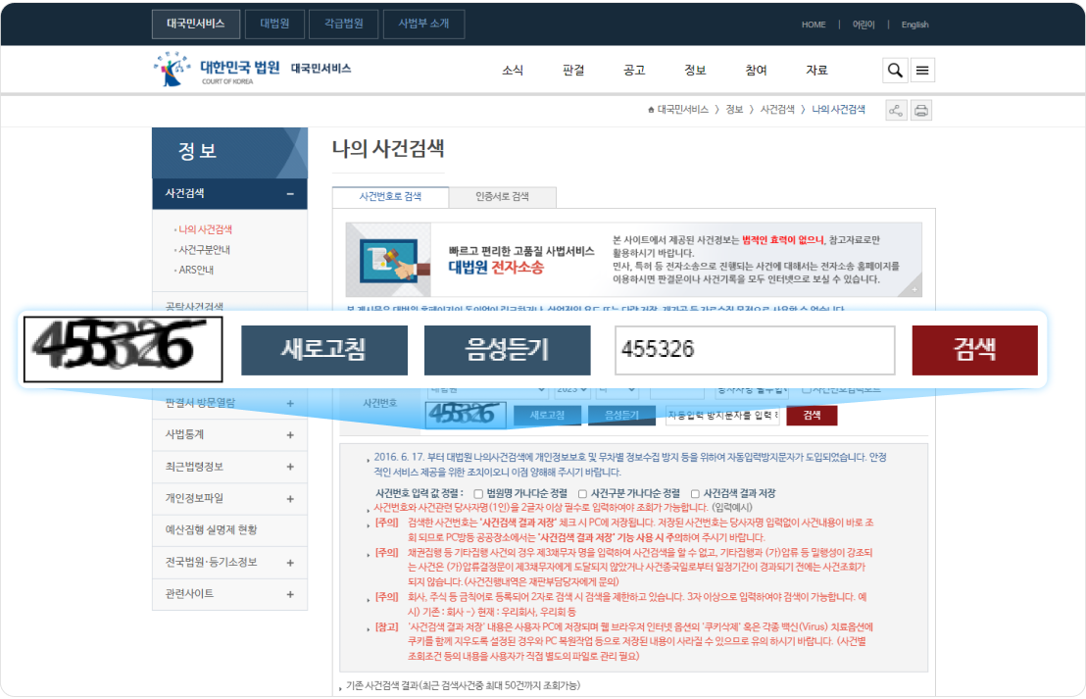Click small red 검색 button in 사건번호 row
Screen dimensions: 1086x699
coord(812,415)
